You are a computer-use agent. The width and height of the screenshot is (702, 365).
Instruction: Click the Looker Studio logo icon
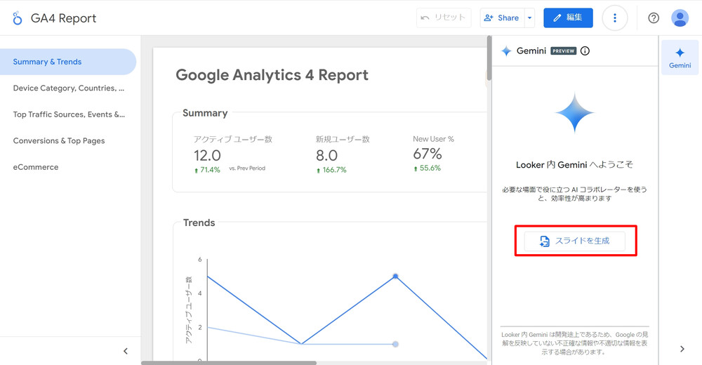pos(17,18)
